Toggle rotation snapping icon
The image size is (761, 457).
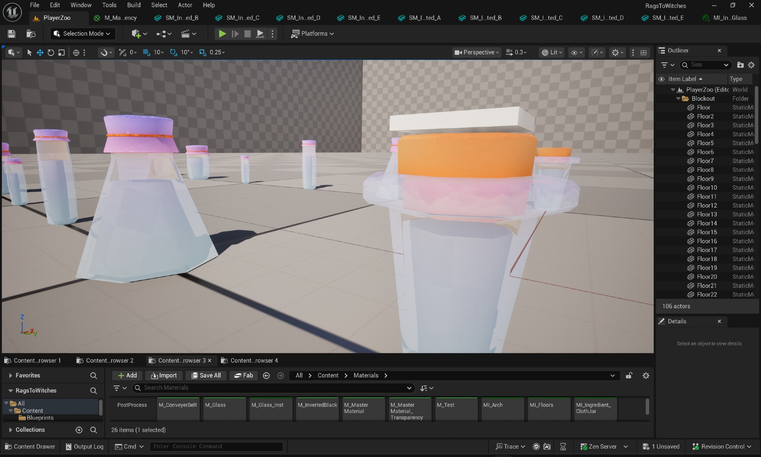[174, 52]
